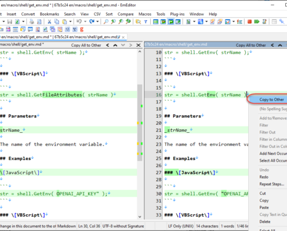Image resolution: width=287 pixels, height=231 pixels.
Task: Choose Copy to Other in context menu
Action: pos(271,99)
